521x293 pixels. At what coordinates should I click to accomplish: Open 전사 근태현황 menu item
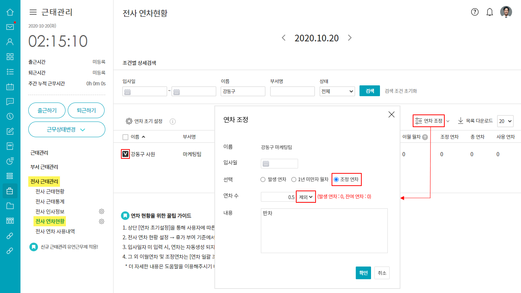[x=50, y=191]
